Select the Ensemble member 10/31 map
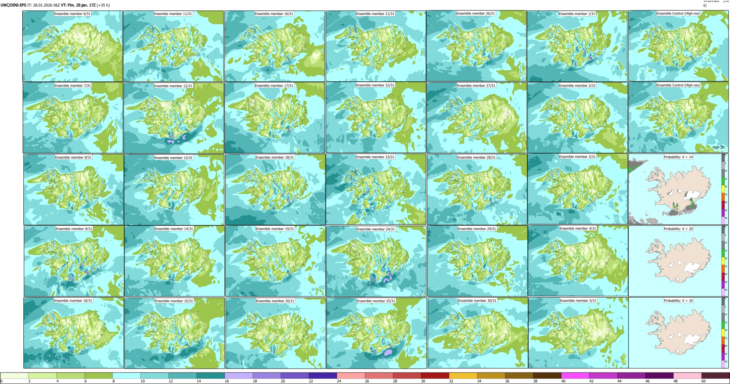This screenshot has width=730, height=384. pos(73,333)
